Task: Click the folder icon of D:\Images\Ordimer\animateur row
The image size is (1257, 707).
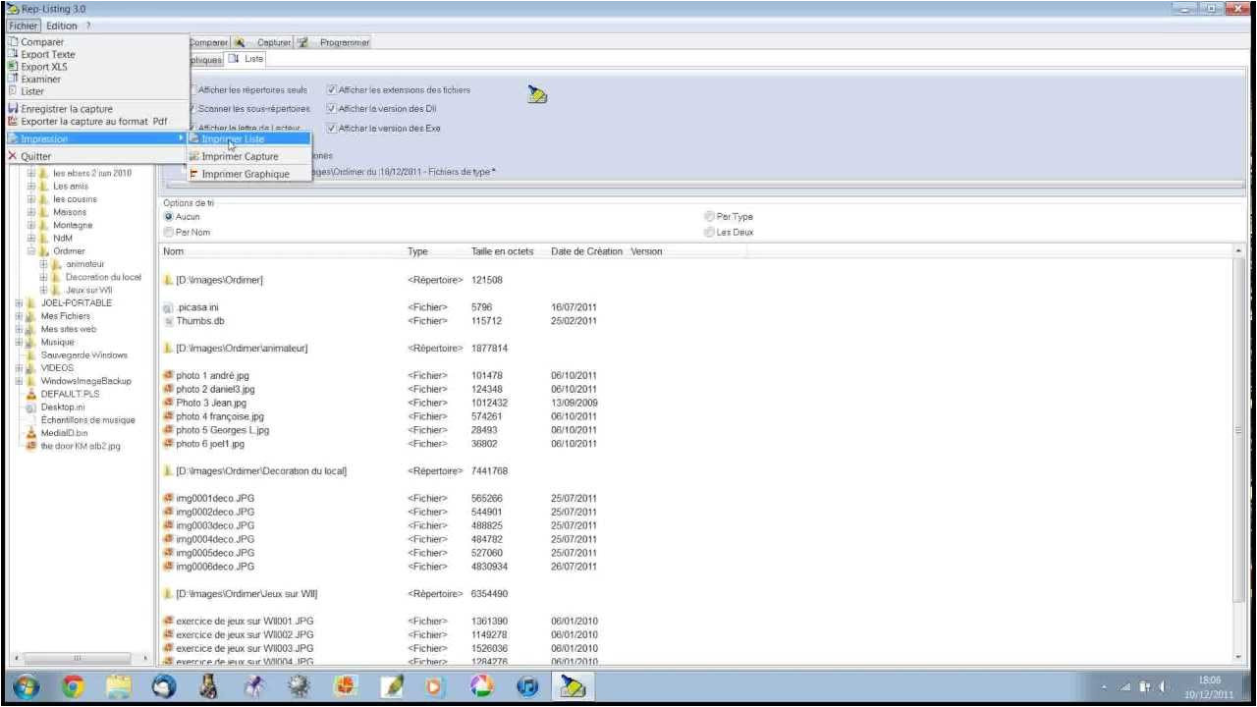Action: pyautogui.click(x=169, y=348)
